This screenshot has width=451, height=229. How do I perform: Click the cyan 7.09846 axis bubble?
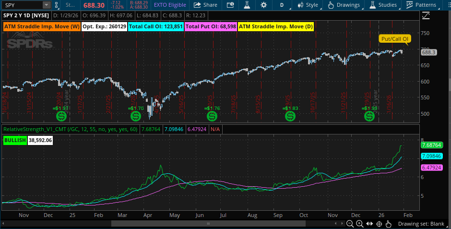pos(431,156)
